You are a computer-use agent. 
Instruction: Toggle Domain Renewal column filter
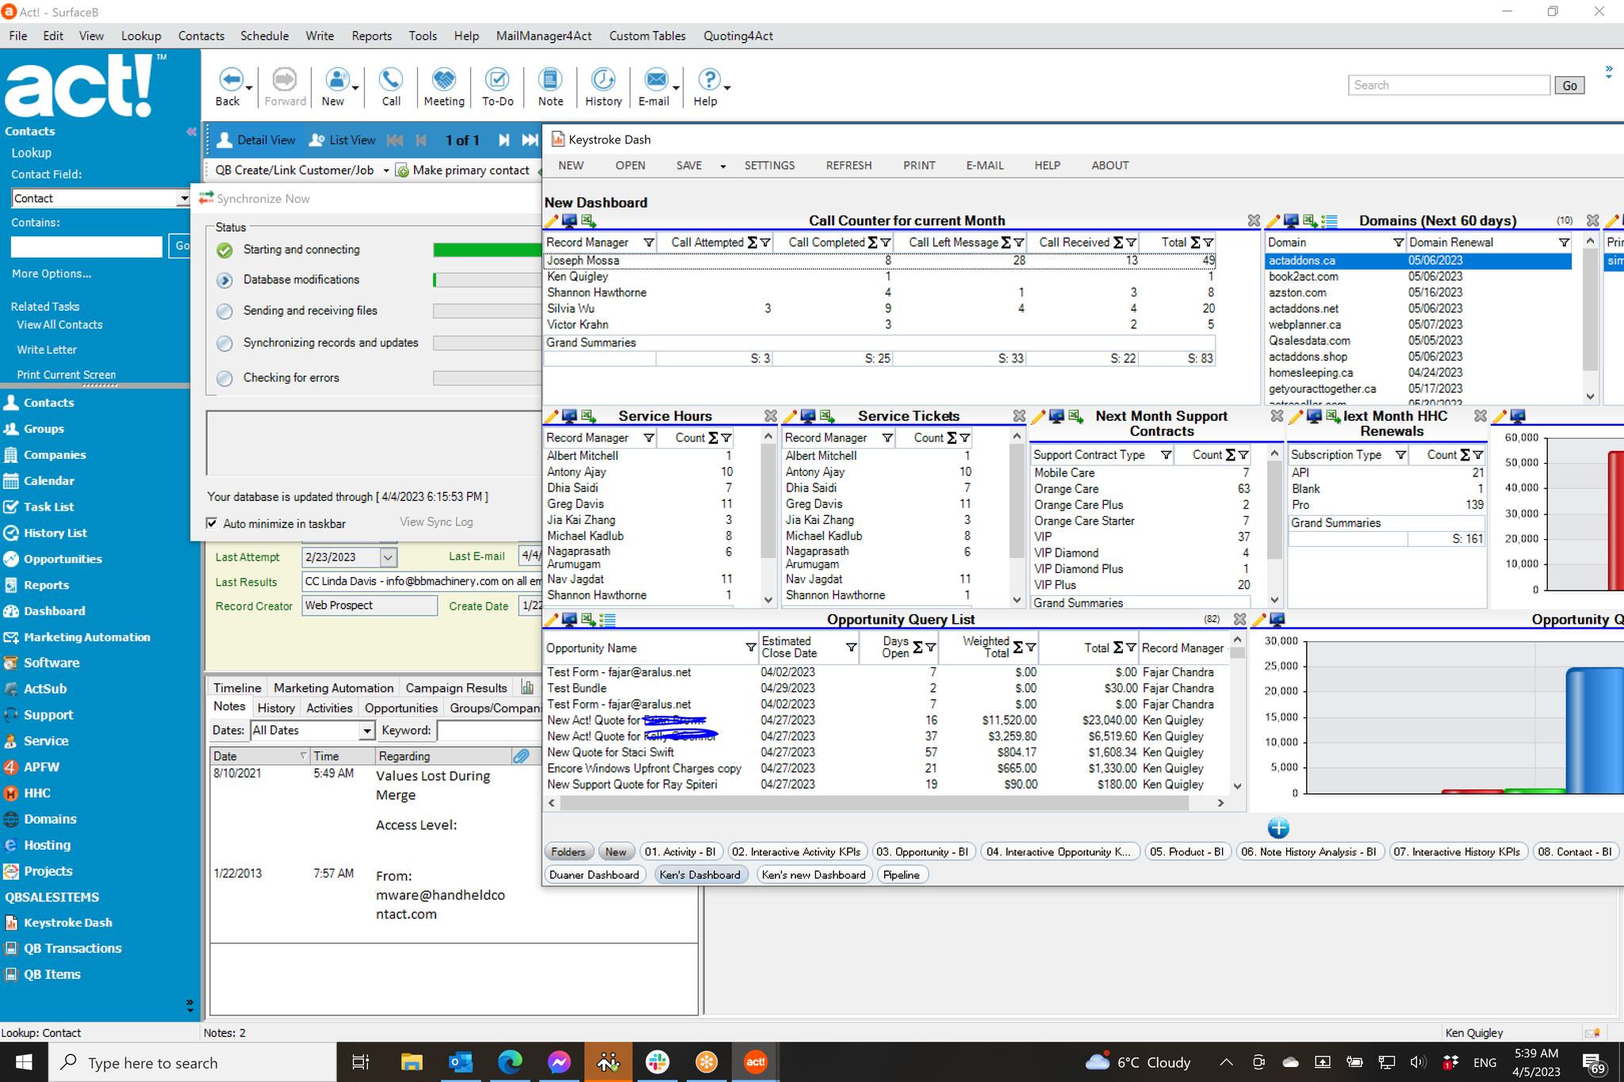click(1564, 243)
